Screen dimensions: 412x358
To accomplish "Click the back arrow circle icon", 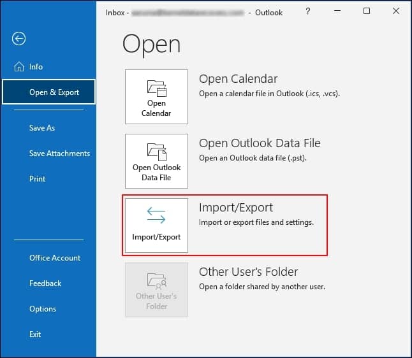I will point(18,39).
